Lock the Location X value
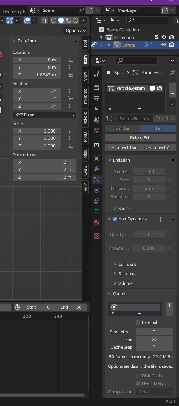 click(x=70, y=60)
